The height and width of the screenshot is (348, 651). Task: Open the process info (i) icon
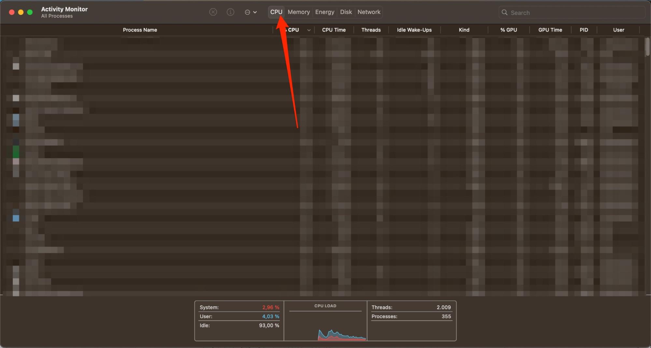tap(230, 12)
